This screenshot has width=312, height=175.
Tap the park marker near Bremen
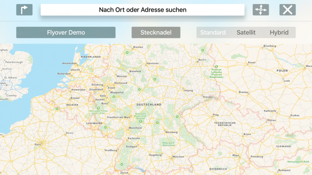coord(127,53)
